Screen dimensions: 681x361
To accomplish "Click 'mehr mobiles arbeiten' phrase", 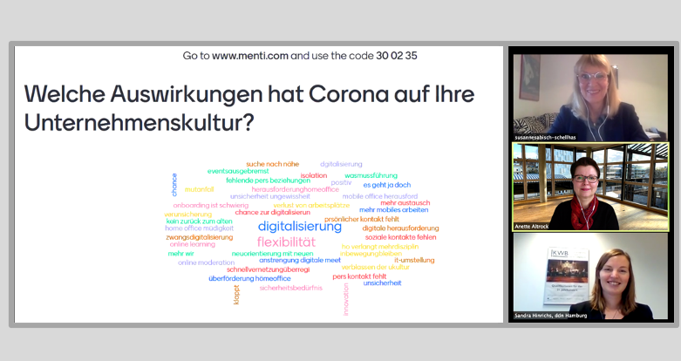I will tap(393, 209).
